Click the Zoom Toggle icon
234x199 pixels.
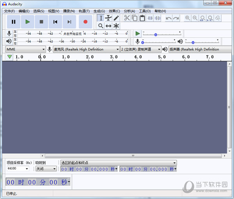pos(218,18)
